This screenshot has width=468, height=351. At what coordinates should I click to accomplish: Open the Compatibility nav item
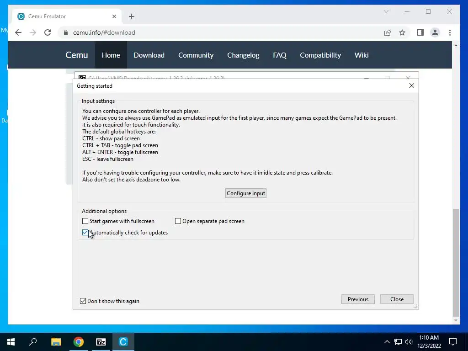click(320, 55)
